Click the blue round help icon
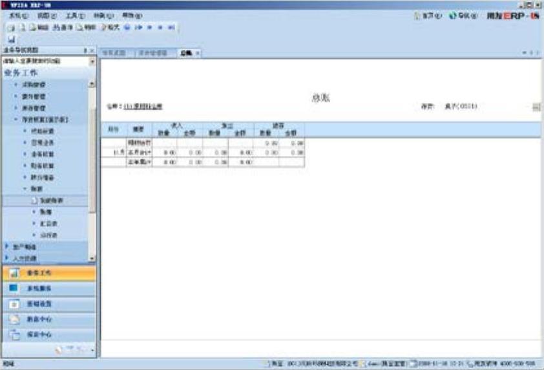 click(127, 28)
